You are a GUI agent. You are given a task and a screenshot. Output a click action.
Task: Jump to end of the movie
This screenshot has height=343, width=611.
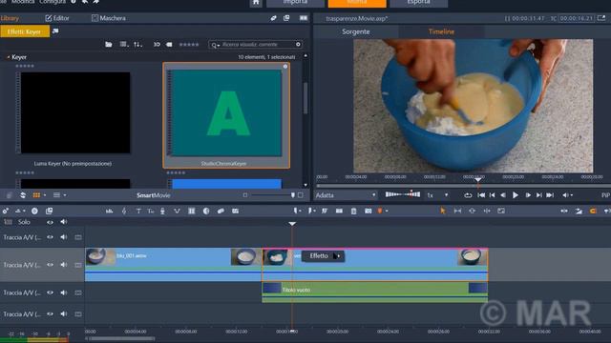click(x=550, y=195)
